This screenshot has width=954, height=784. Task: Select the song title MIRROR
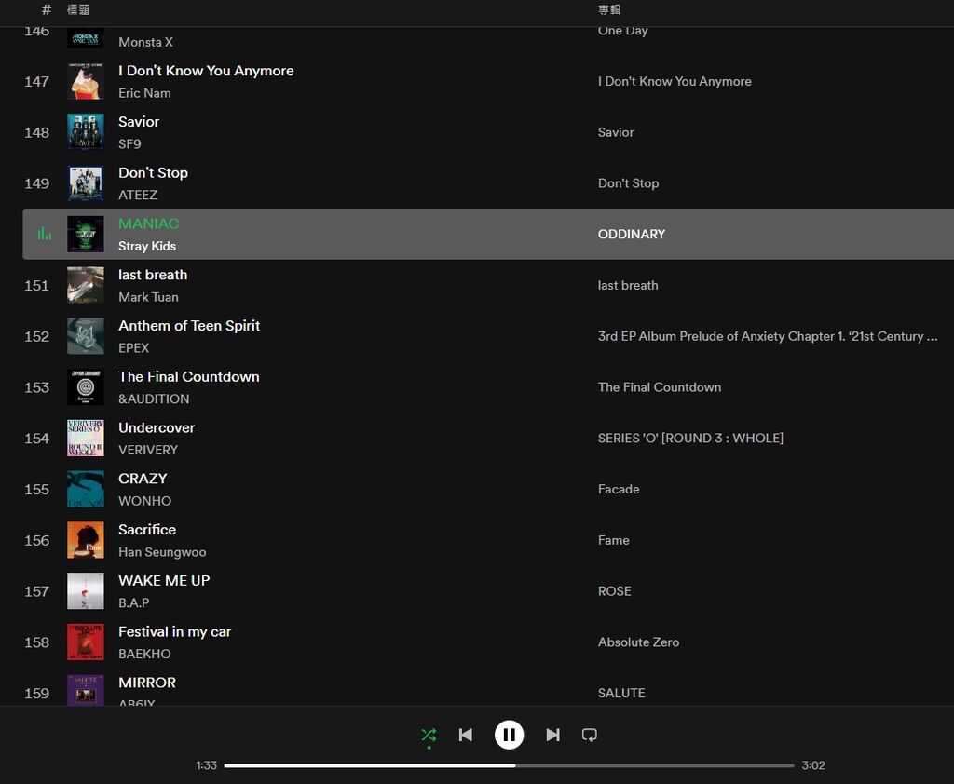point(147,683)
